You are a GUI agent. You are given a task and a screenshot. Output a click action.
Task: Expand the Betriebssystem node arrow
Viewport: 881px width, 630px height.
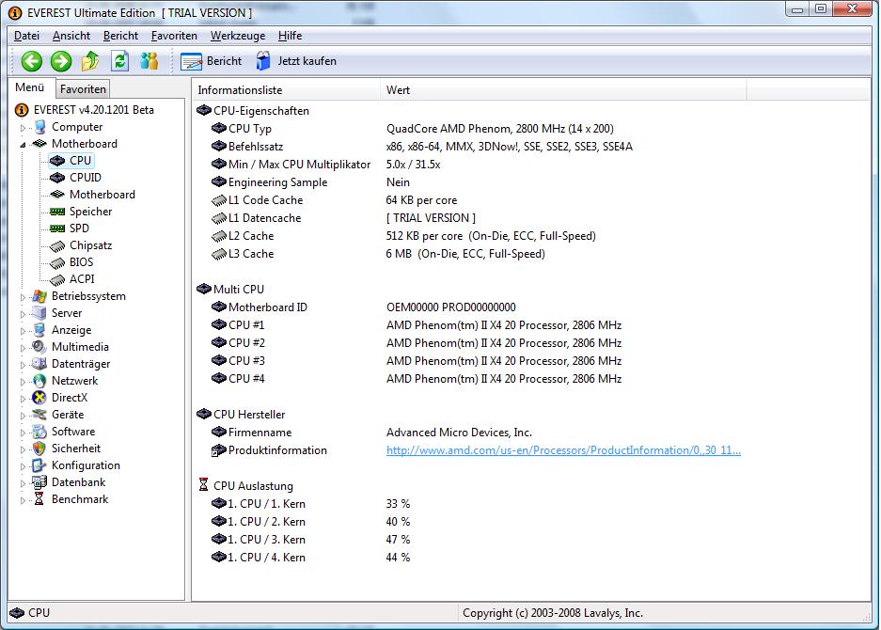tap(24, 297)
